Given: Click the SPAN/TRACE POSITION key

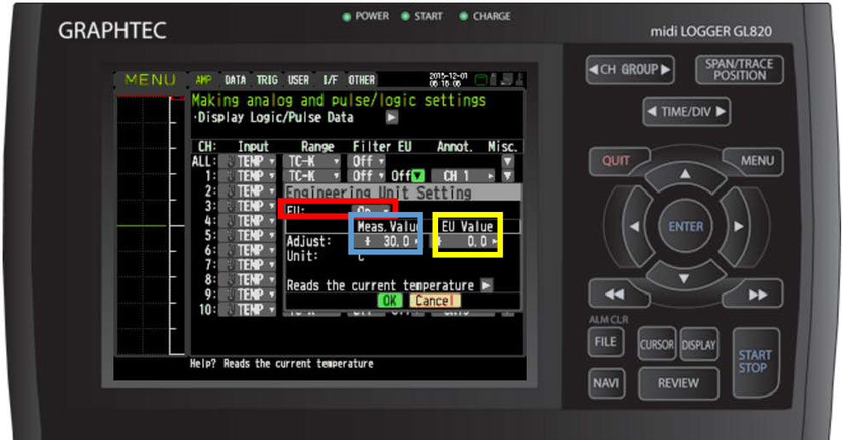Looking at the screenshot, I should [x=739, y=70].
